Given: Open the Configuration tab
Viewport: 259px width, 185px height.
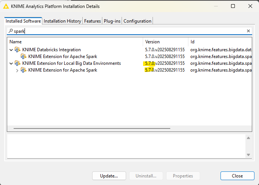Looking at the screenshot, I should click(x=137, y=21).
